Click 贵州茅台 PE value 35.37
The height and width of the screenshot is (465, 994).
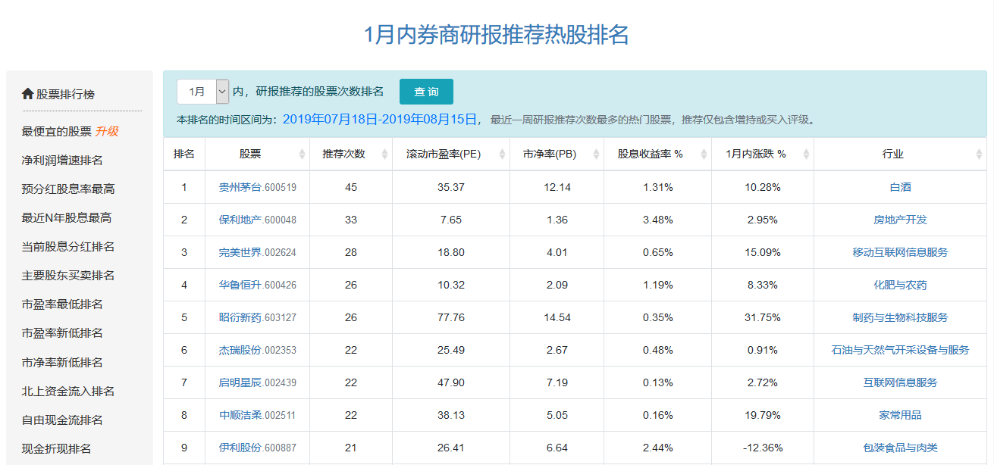(451, 187)
